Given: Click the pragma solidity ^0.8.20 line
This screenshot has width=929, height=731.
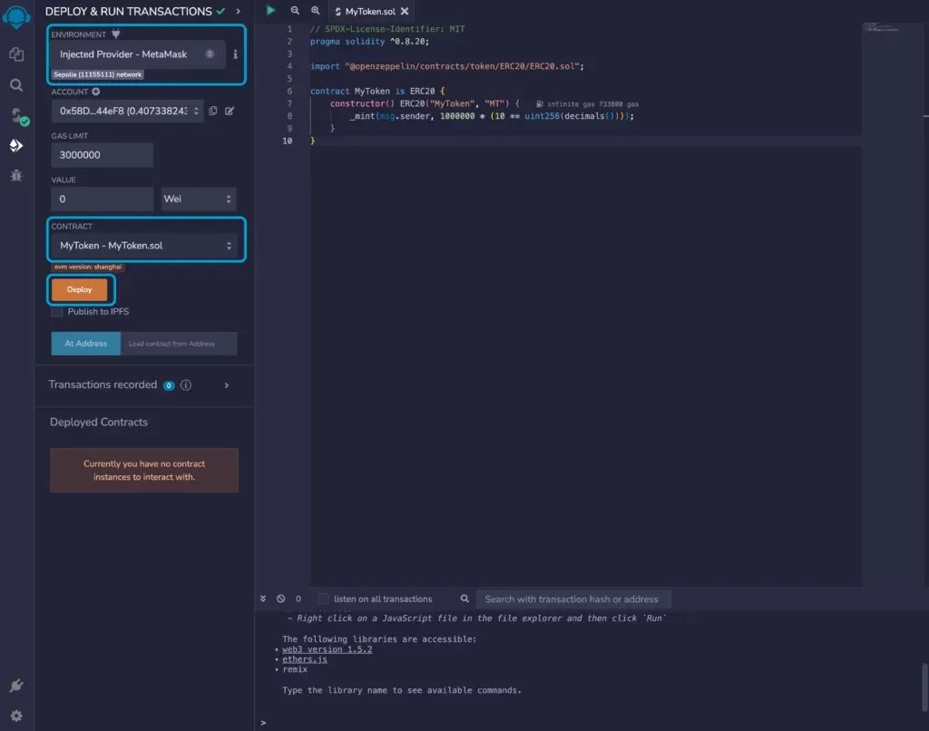Looking at the screenshot, I should (370, 42).
